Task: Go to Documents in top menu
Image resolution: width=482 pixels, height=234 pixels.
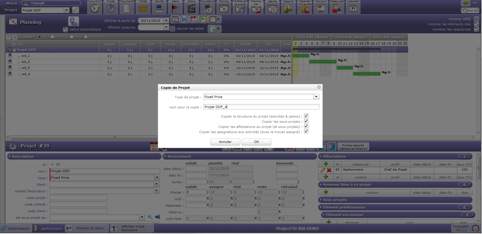Action: click(x=127, y=9)
